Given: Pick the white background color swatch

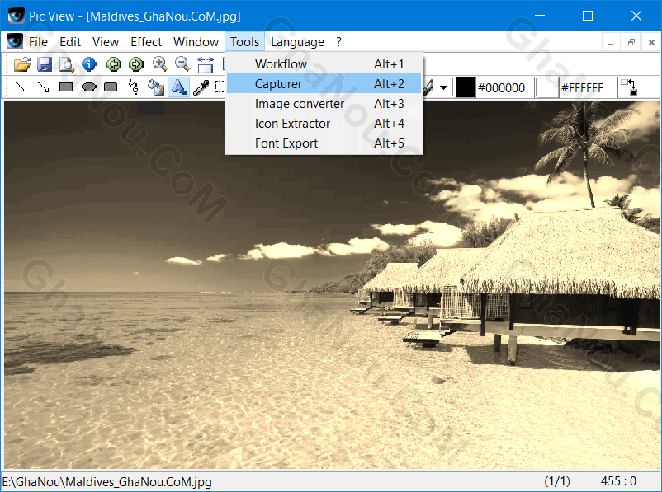Looking at the screenshot, I should (547, 87).
